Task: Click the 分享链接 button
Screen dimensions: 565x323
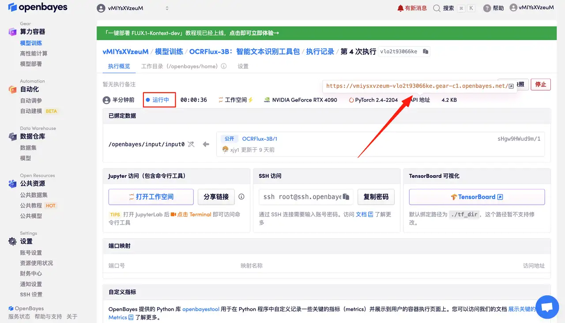Action: 216,197
